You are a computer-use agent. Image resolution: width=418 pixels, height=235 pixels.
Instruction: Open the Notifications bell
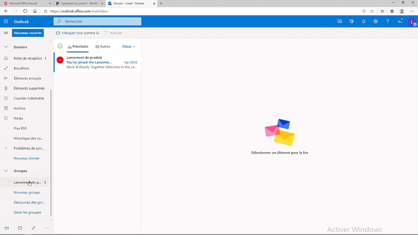click(x=364, y=22)
